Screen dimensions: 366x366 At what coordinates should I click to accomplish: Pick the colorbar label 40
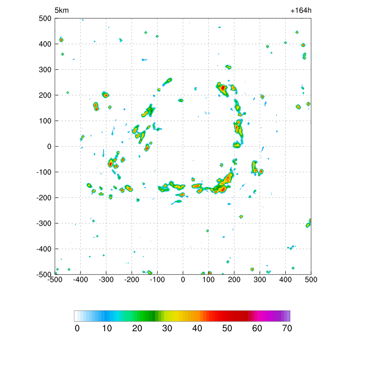pyautogui.click(x=197, y=328)
